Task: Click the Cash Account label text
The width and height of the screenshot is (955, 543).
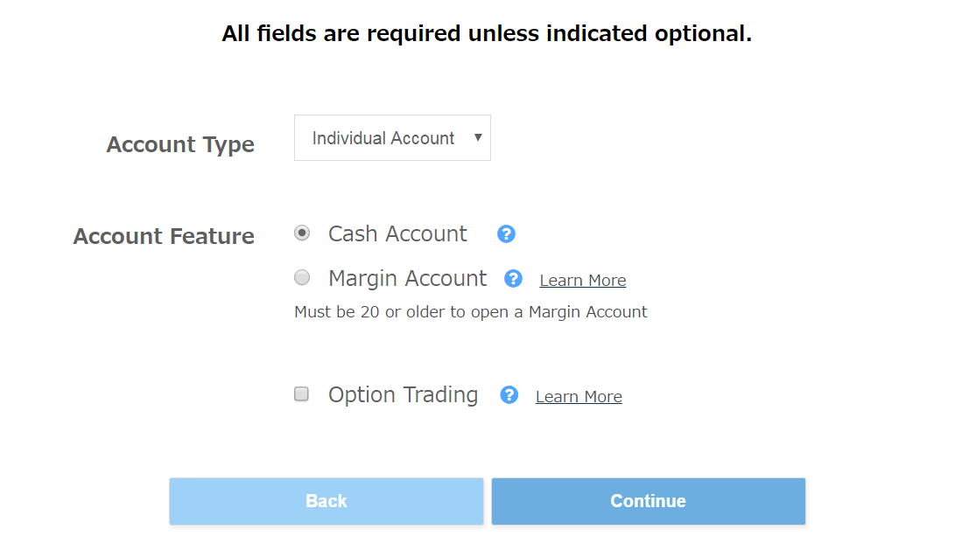Action: pyautogui.click(x=397, y=234)
